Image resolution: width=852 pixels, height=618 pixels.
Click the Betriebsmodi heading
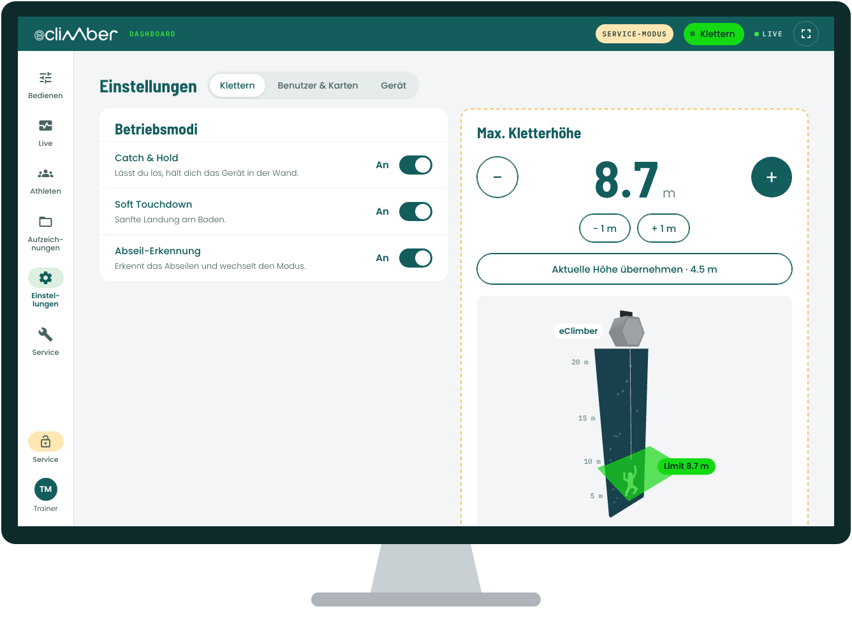(x=156, y=129)
